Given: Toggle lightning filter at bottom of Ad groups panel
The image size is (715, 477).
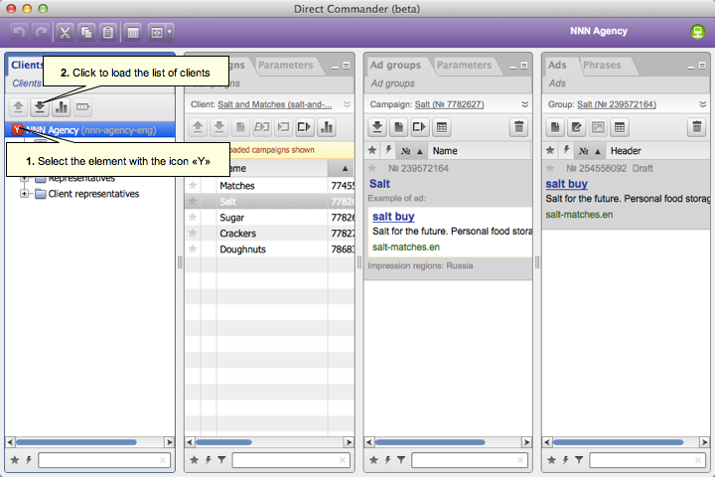Looking at the screenshot, I should (387, 460).
